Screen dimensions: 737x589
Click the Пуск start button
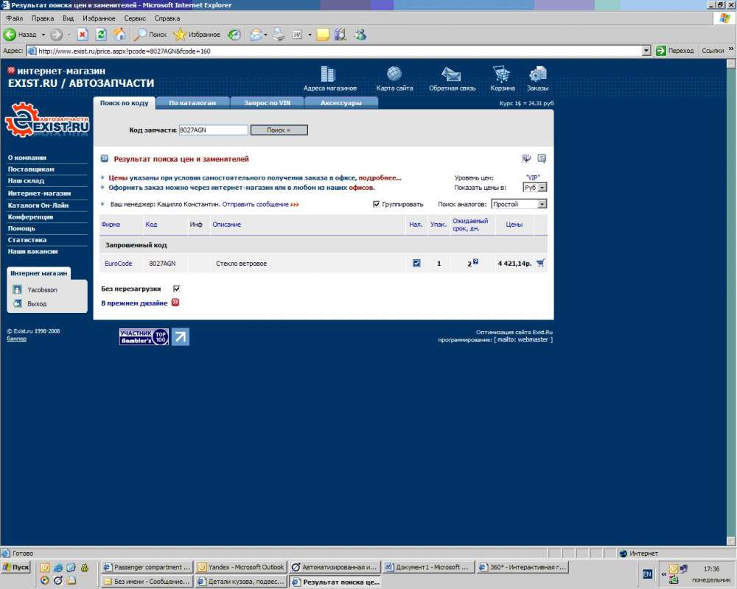click(x=16, y=568)
